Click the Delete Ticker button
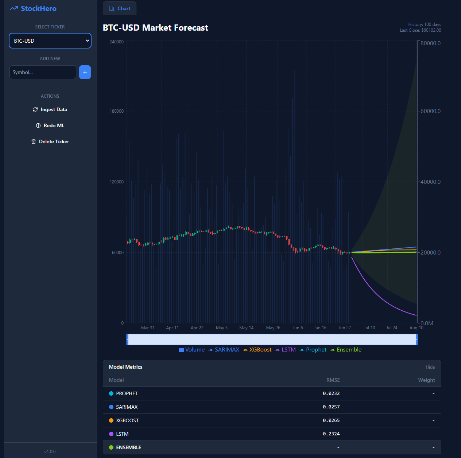Viewport: 461px width, 458px height. tap(50, 141)
